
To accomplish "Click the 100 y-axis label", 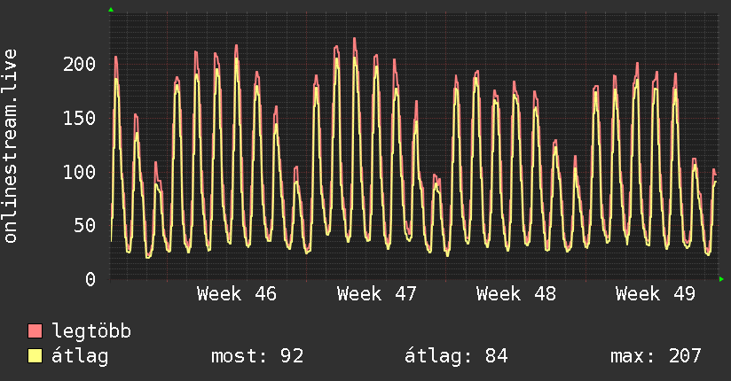I will 79,172.
